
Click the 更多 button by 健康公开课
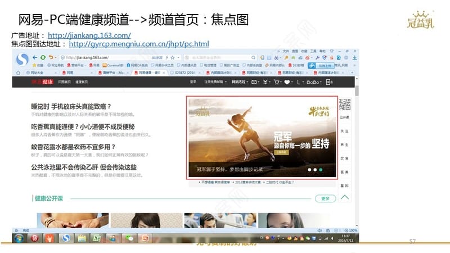326,198
